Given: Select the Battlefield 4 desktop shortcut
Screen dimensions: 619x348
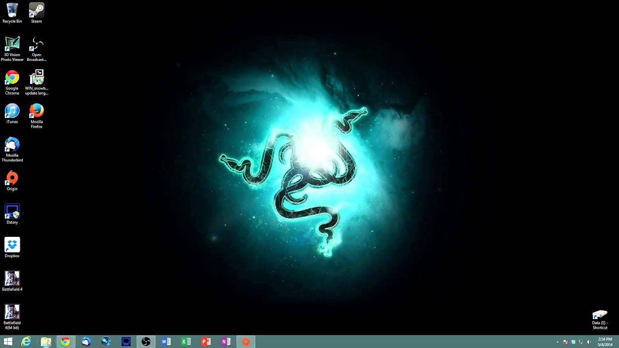Looking at the screenshot, I should (12, 281).
